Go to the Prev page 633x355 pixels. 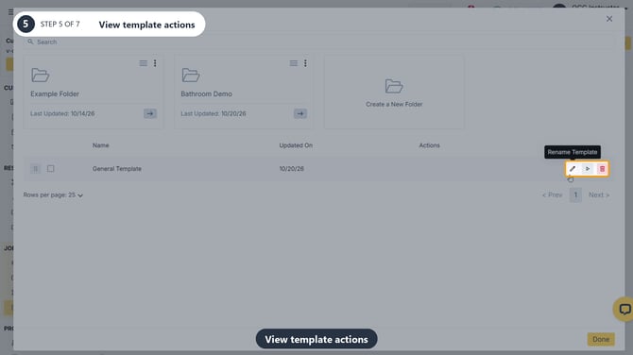553,194
